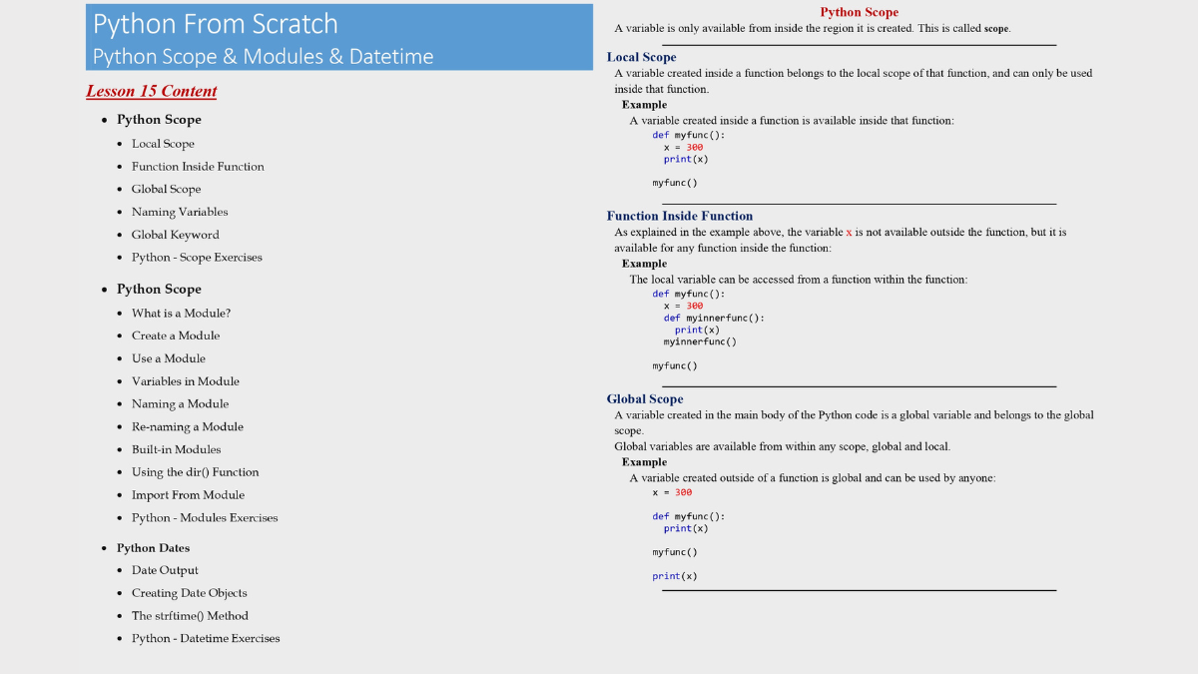Click the "Variables in Module" item
Screen dimensions: 1198x674
coord(186,381)
